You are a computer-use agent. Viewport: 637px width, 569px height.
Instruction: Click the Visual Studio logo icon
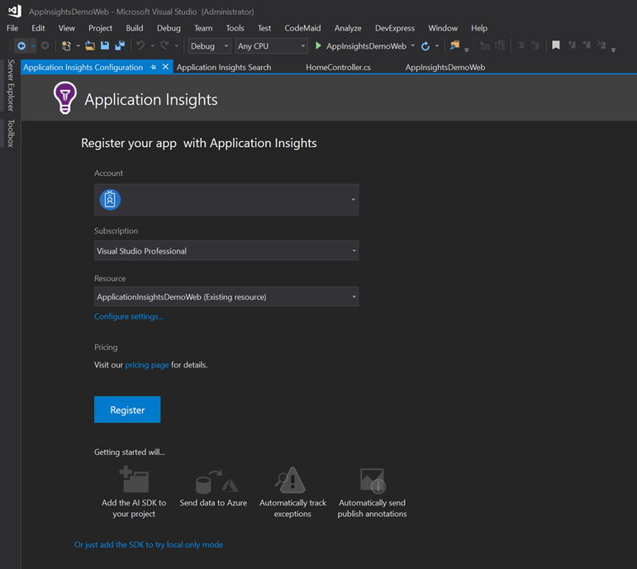15,11
